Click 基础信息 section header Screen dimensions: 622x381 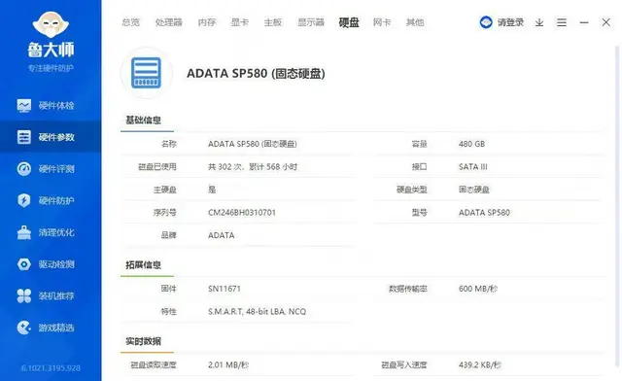point(143,121)
